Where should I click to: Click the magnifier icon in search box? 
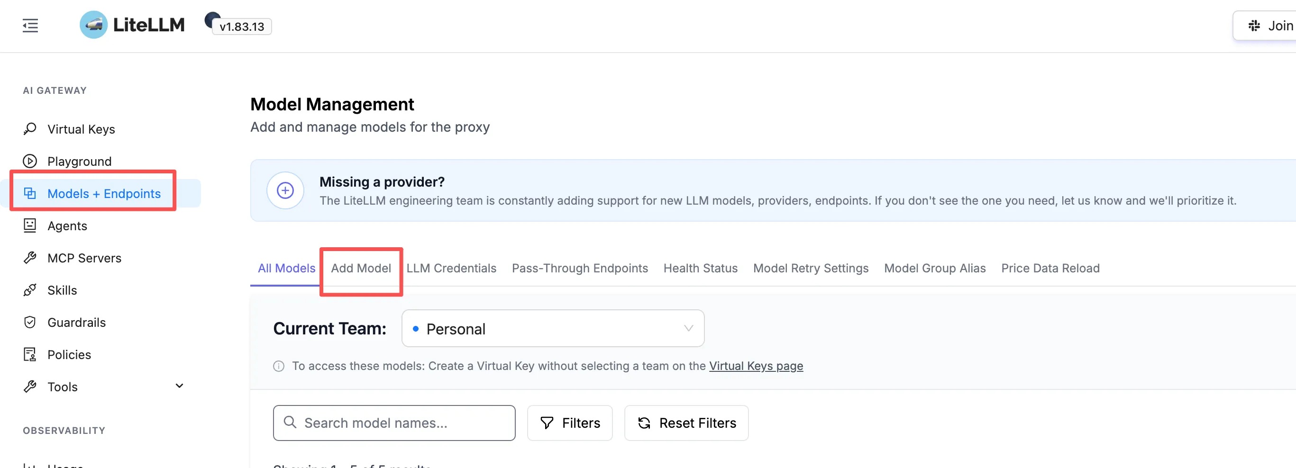click(290, 422)
